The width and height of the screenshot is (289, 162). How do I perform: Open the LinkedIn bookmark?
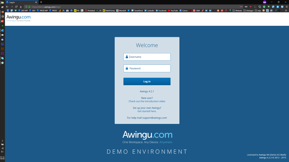(x=149, y=10)
